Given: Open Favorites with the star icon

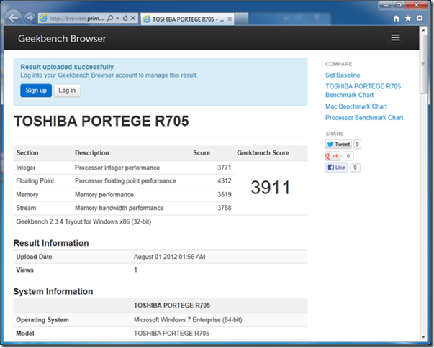Looking at the screenshot, I should (x=408, y=18).
